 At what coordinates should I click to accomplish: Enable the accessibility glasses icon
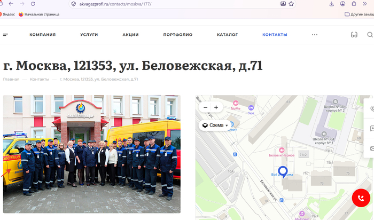coord(354,35)
